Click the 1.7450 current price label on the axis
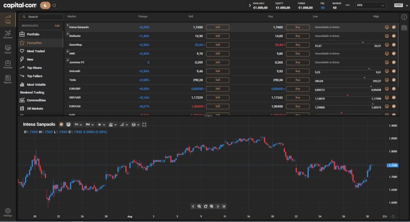The width and height of the screenshot is (410, 222). pos(392,165)
